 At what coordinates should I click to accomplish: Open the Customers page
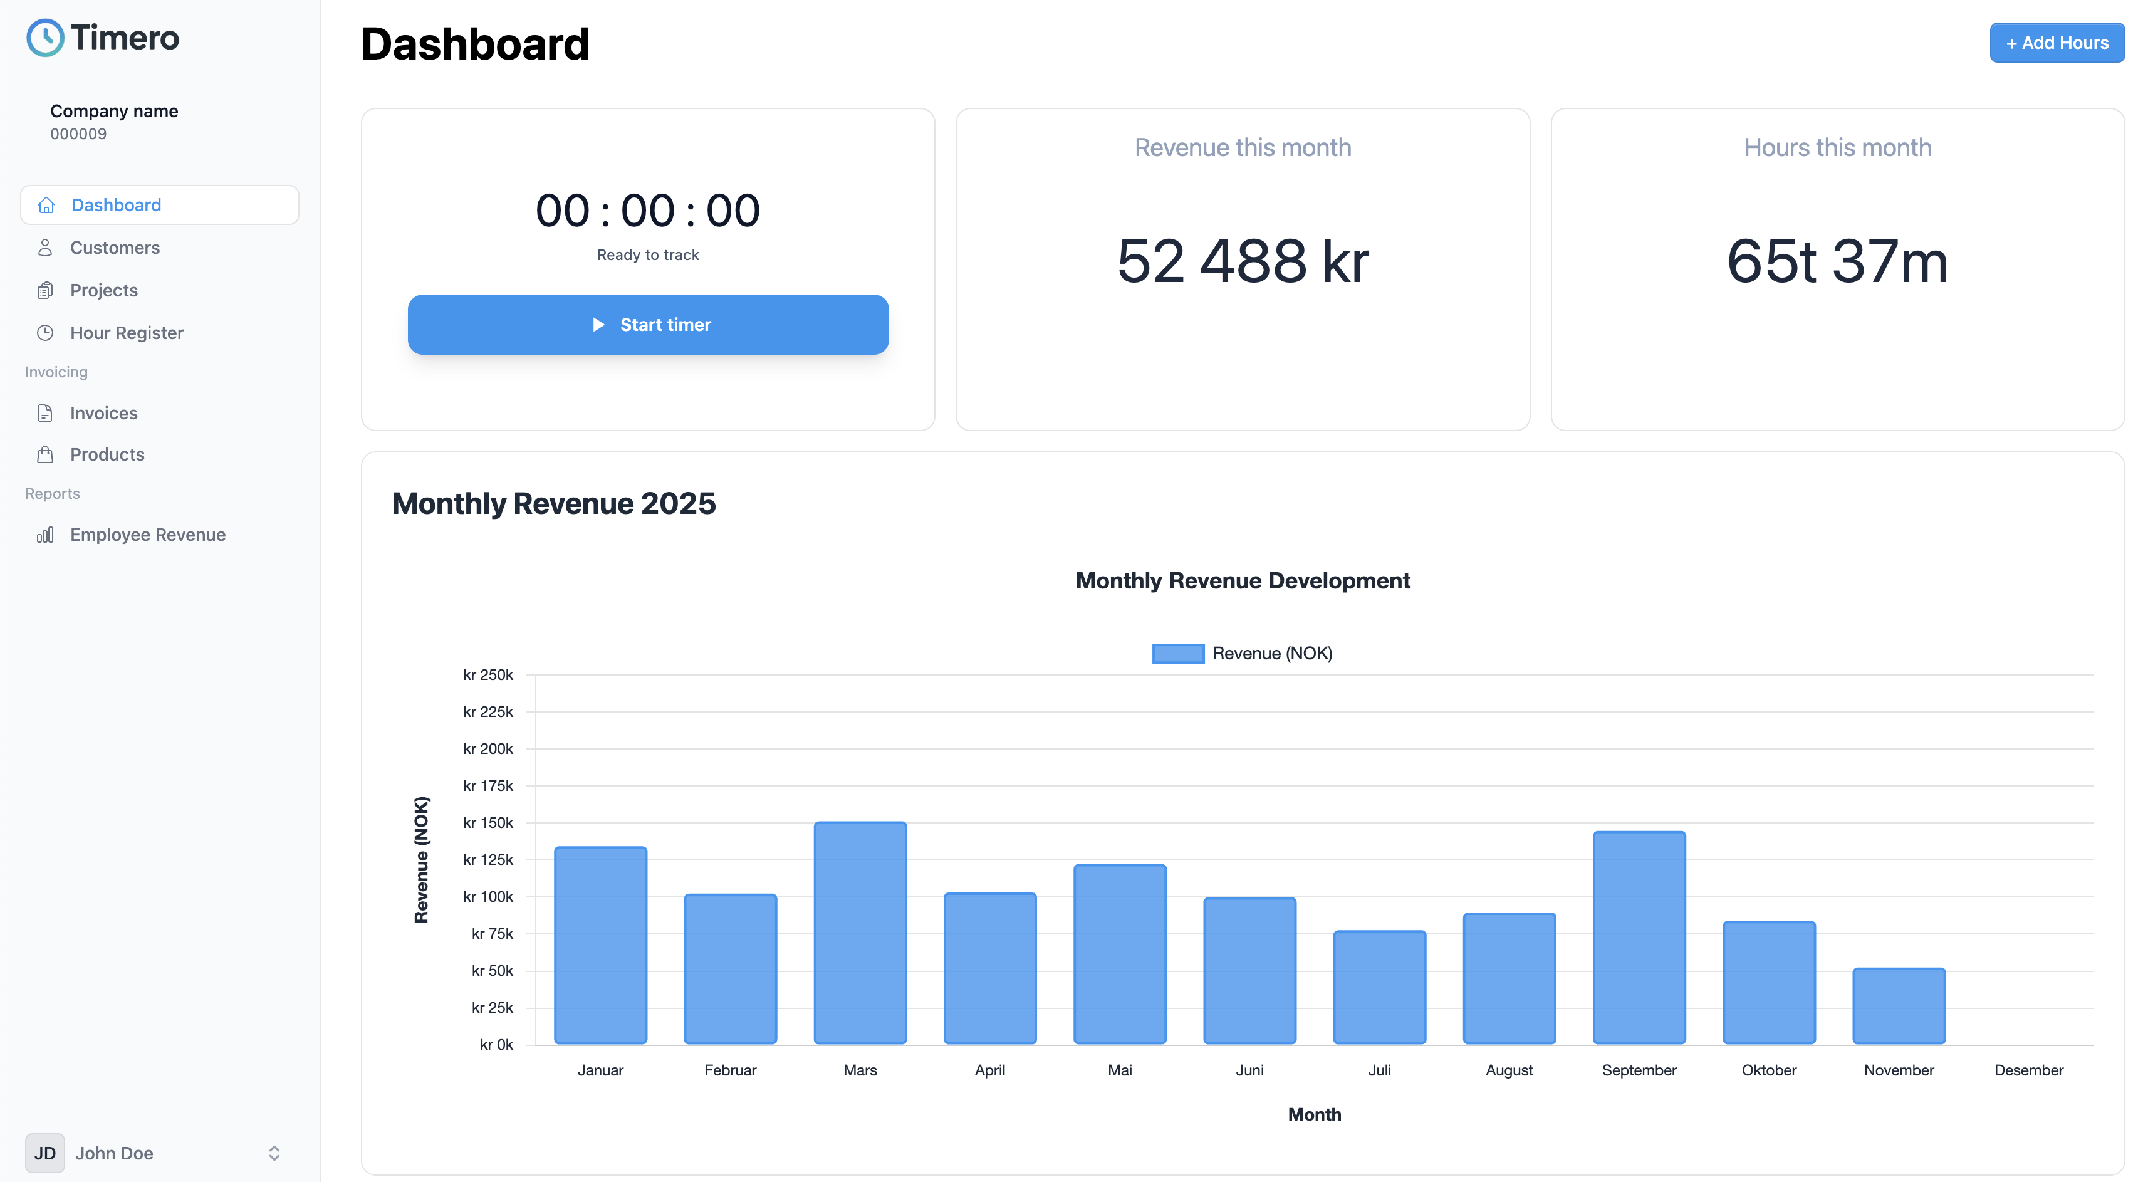tap(160, 248)
